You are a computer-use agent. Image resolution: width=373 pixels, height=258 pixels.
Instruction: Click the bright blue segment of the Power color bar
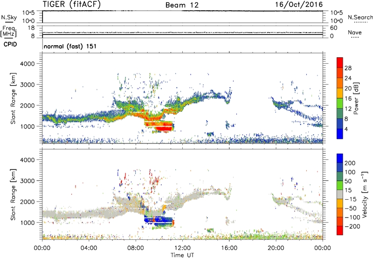click(x=340, y=134)
